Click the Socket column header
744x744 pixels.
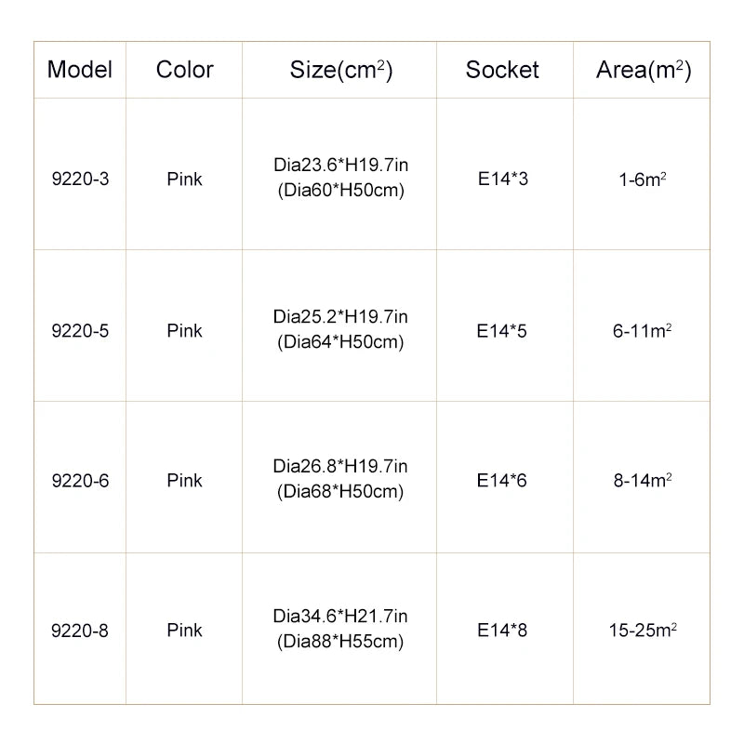click(x=502, y=70)
